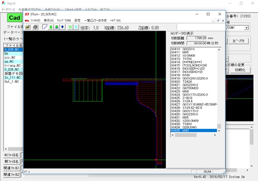
Task: Open the データベース menu in Deg10 window
Action: pos(8,10)
